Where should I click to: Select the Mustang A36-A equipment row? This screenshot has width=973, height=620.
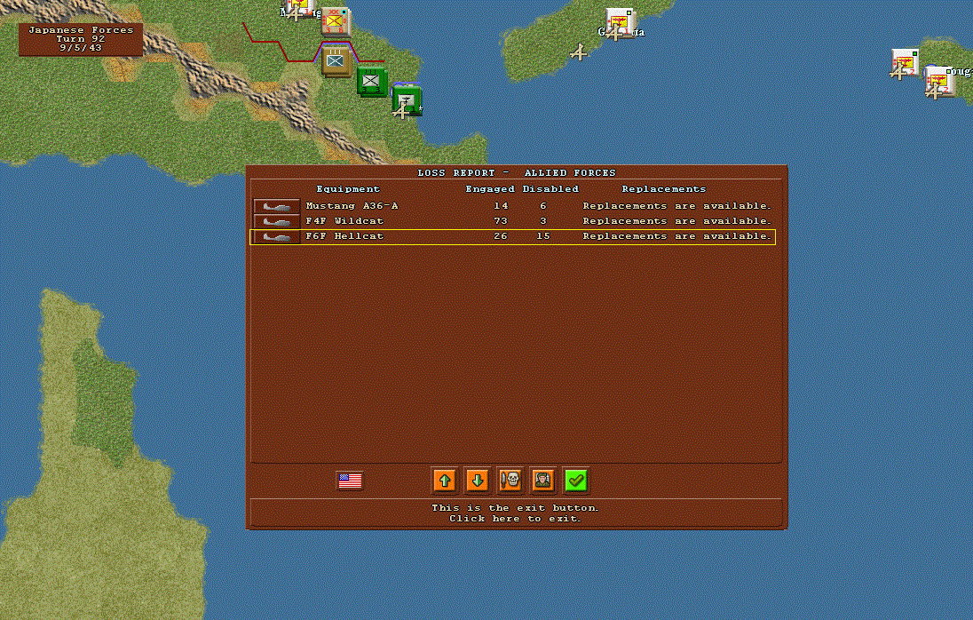[x=512, y=206]
